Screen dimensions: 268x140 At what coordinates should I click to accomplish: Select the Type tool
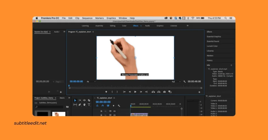(x=89, y=105)
